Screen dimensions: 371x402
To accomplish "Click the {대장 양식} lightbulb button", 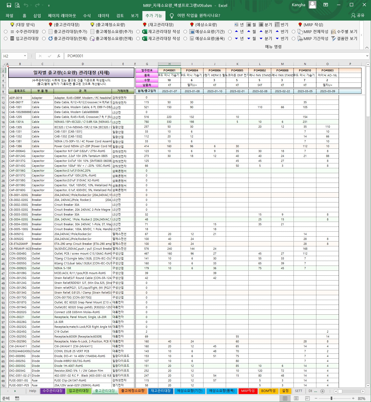I will 23,24.
